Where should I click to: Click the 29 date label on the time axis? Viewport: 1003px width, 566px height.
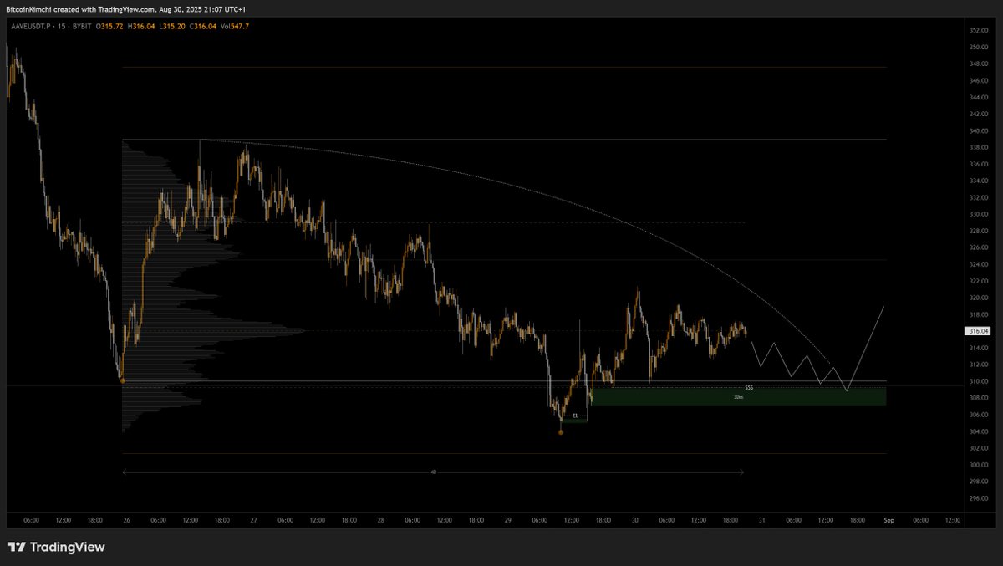pos(508,520)
